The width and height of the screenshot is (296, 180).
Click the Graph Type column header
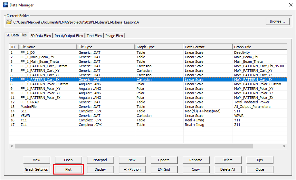[x=159, y=47]
